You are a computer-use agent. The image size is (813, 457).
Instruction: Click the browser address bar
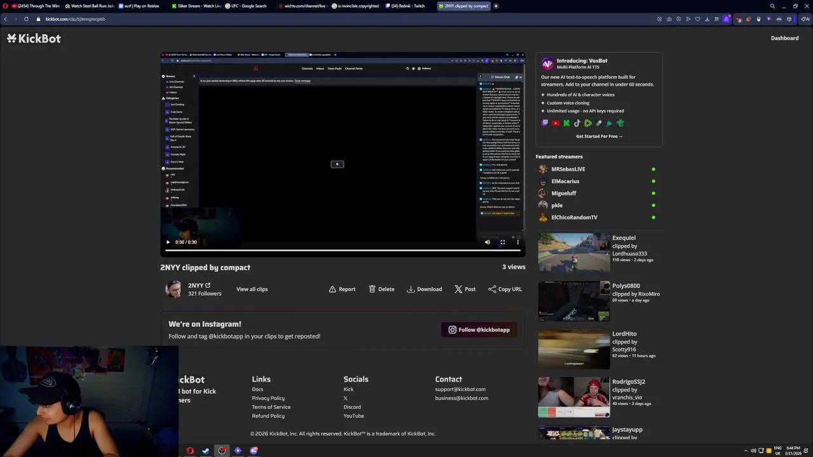pyautogui.click(x=343, y=19)
